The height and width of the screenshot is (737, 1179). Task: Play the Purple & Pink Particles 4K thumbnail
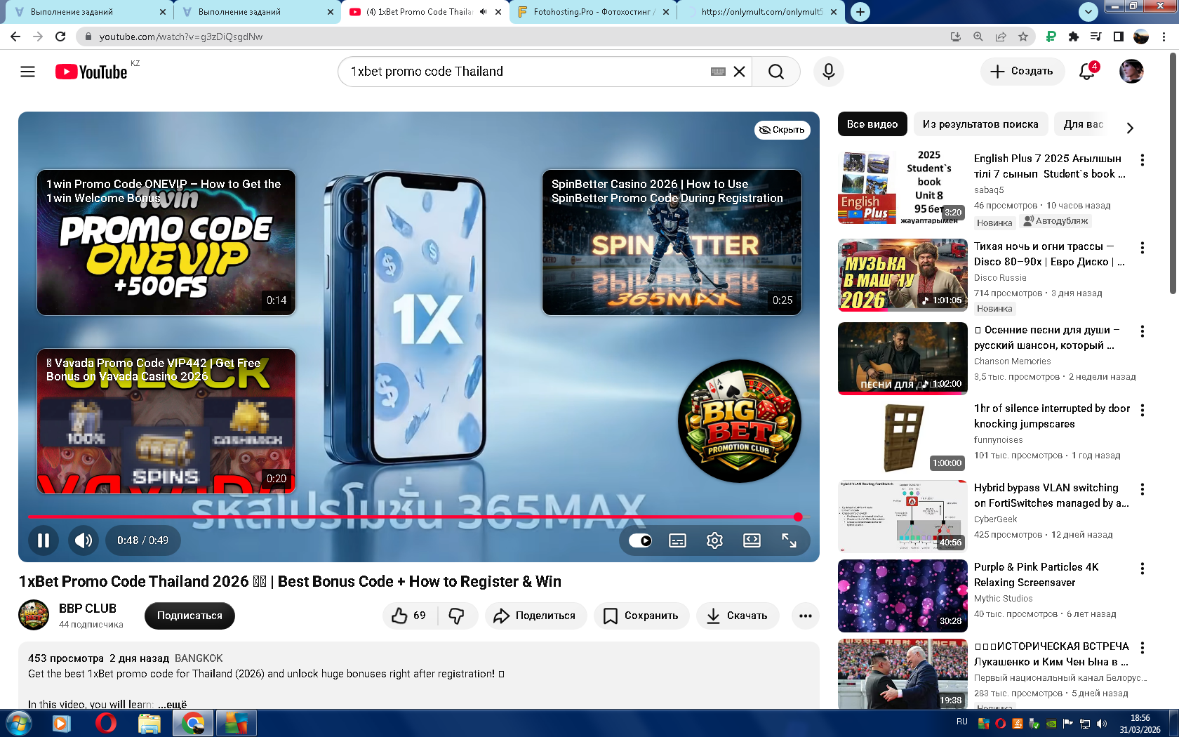(902, 596)
